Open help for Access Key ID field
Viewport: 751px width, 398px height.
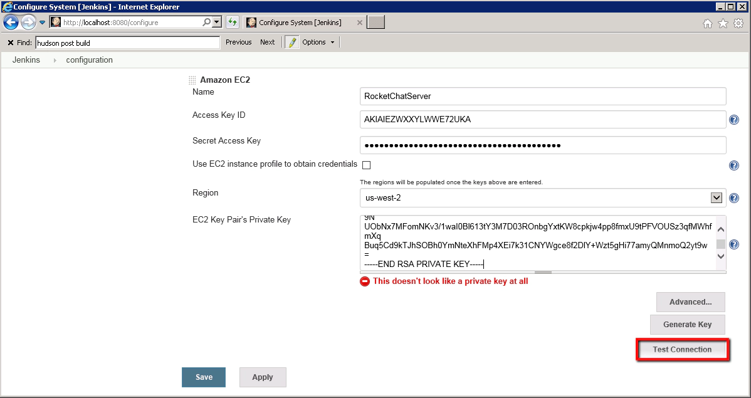(734, 119)
